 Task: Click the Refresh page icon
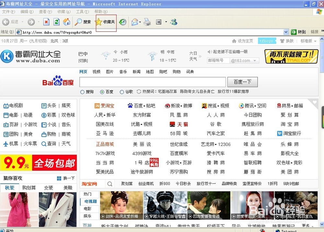tap(56, 22)
